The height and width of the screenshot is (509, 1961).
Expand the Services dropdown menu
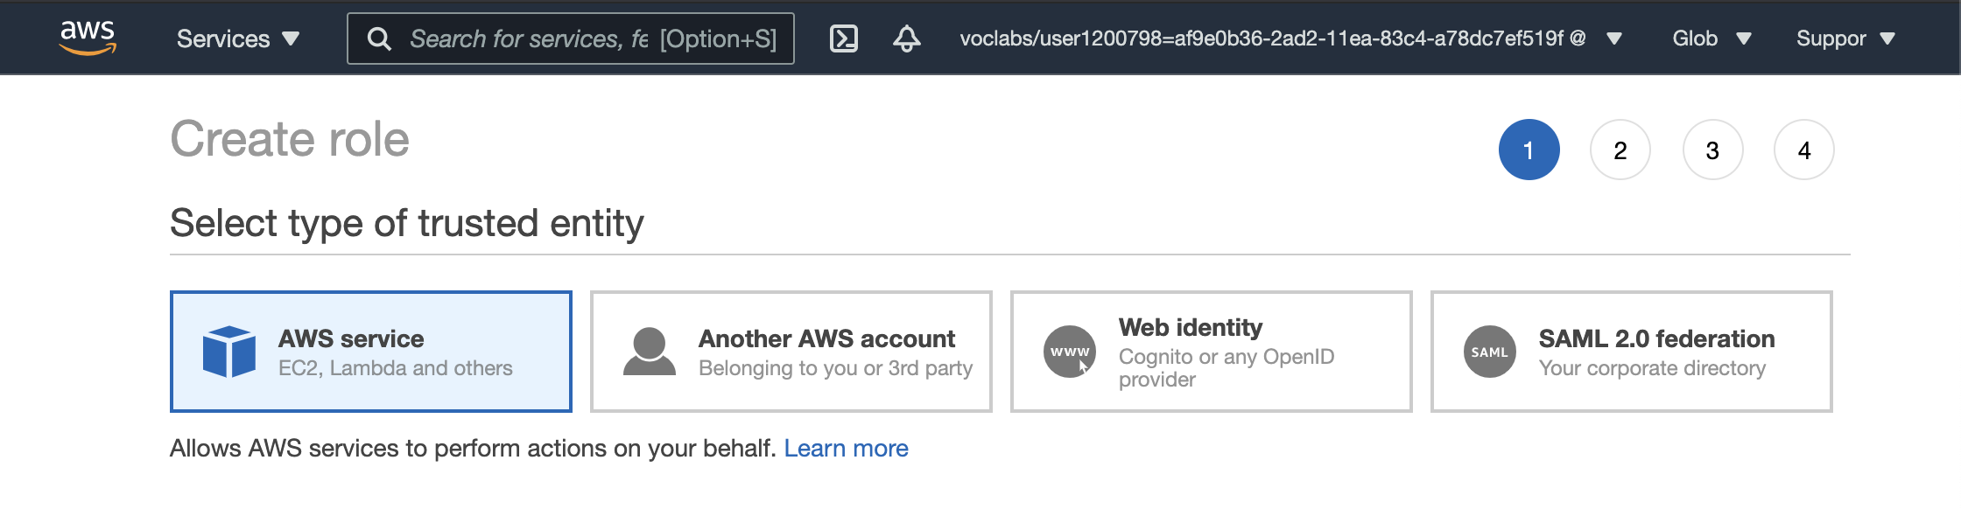[x=237, y=38]
